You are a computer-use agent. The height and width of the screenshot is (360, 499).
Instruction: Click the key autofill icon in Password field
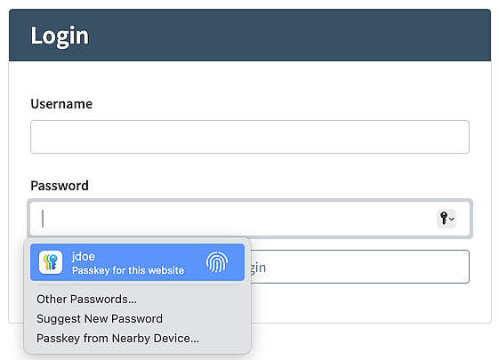[x=444, y=219]
